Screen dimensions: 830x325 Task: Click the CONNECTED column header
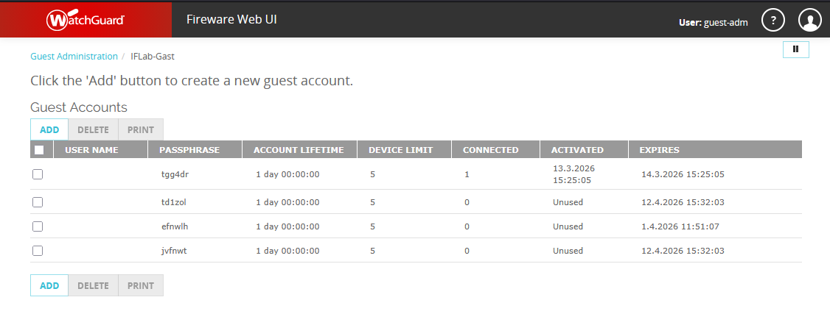pyautogui.click(x=490, y=150)
